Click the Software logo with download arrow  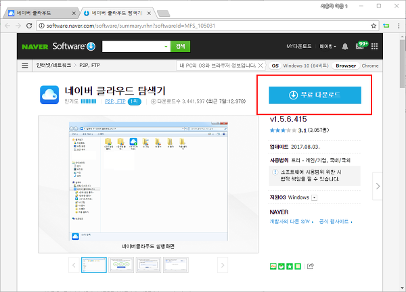[x=74, y=46]
